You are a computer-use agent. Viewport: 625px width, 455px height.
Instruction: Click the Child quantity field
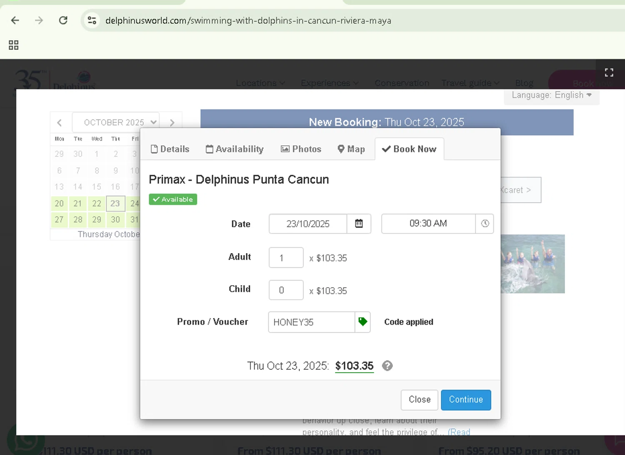click(286, 290)
